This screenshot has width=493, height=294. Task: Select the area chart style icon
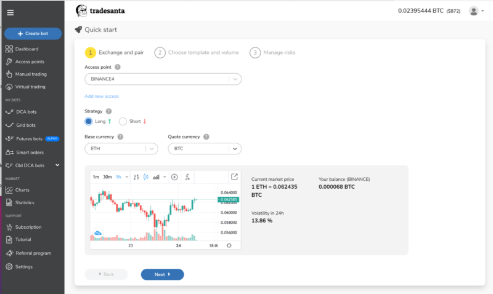(156, 177)
